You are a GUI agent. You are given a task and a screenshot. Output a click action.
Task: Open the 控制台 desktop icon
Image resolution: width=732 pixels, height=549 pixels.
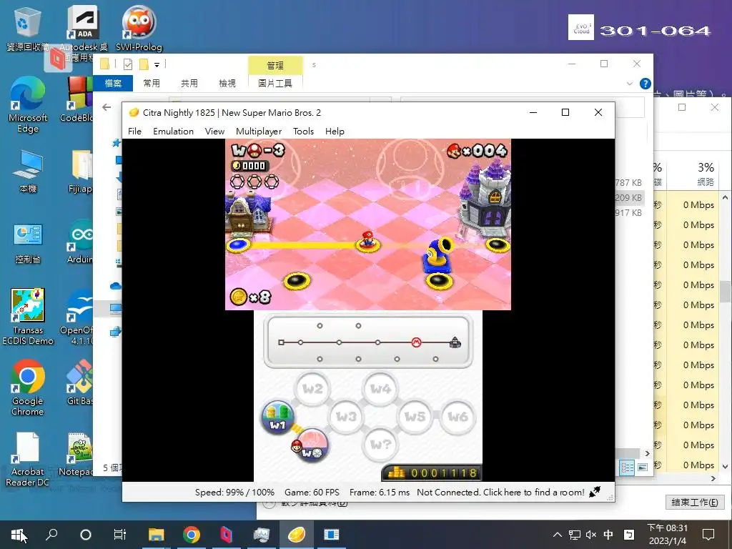click(x=28, y=244)
